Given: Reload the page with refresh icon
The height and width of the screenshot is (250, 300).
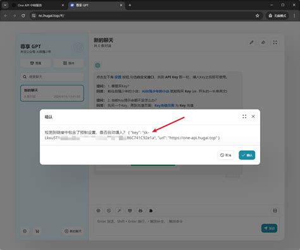Looking at the screenshot, I should click(x=23, y=16).
